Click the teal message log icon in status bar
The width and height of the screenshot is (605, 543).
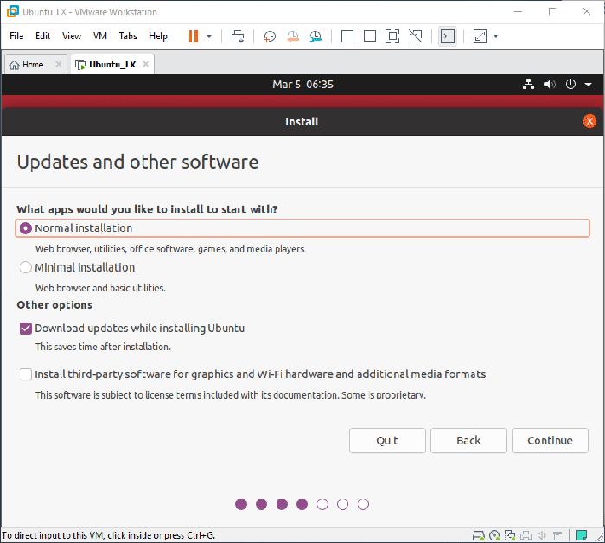(x=582, y=535)
